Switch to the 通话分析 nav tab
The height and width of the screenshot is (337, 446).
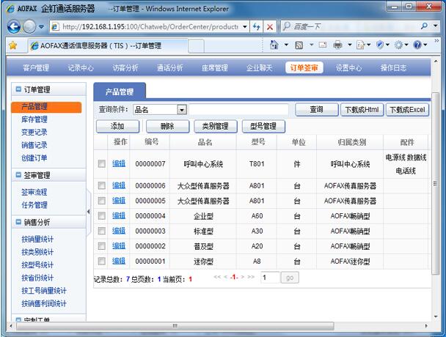coord(169,68)
